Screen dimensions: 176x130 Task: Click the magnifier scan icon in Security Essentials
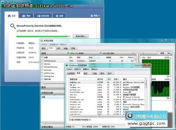pos(13,26)
